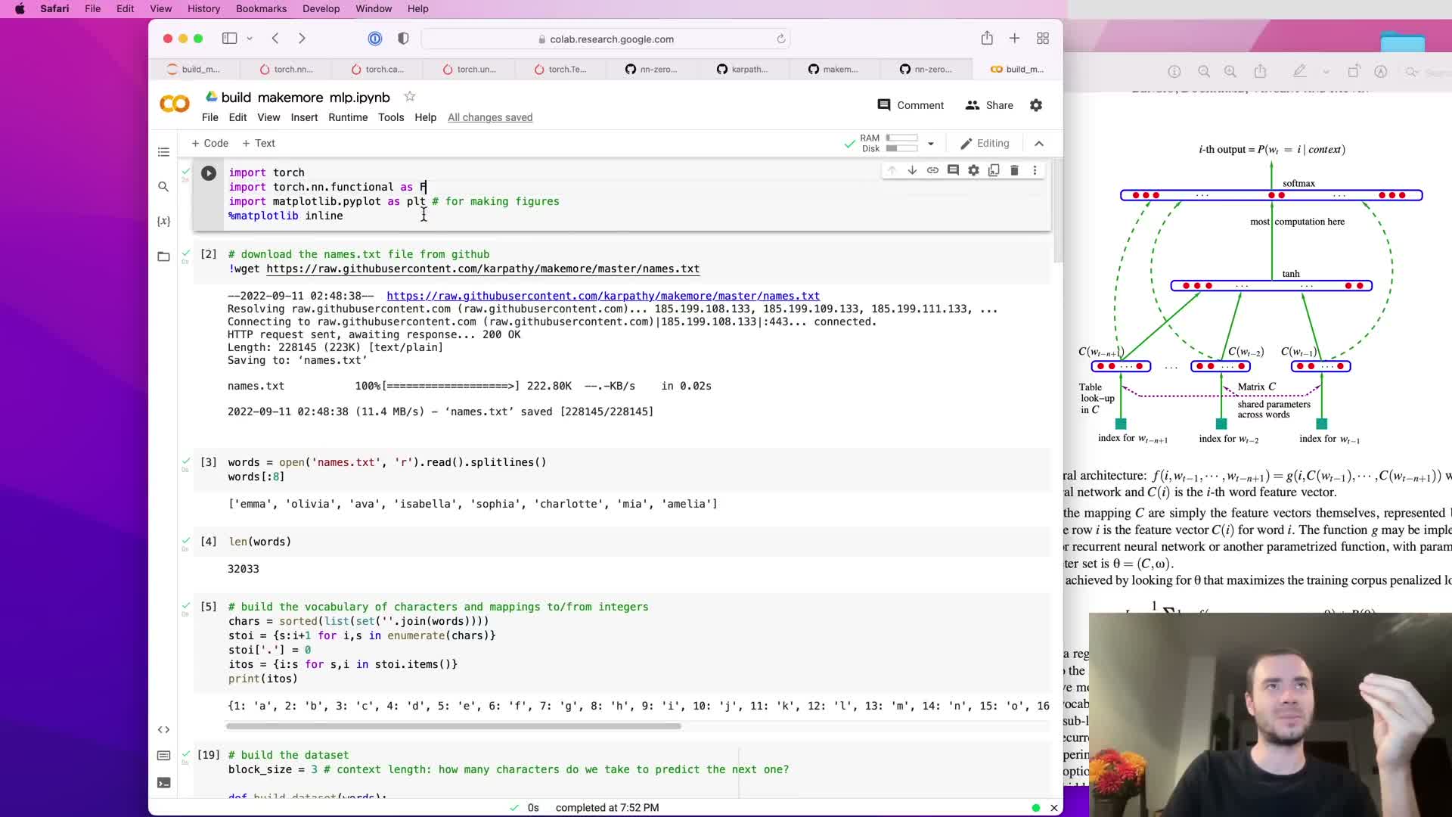Delete the selected cell with trash icon
Screen dimensions: 1452x817
[x=1014, y=171]
